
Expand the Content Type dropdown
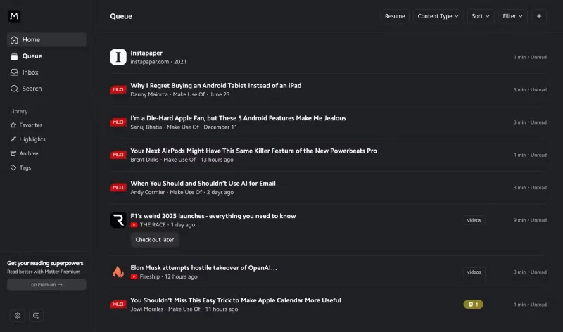click(438, 16)
